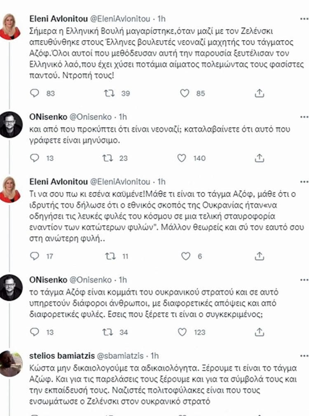Like ONisenko's reply with 123 likes
309x416 pixels.
[181, 330]
